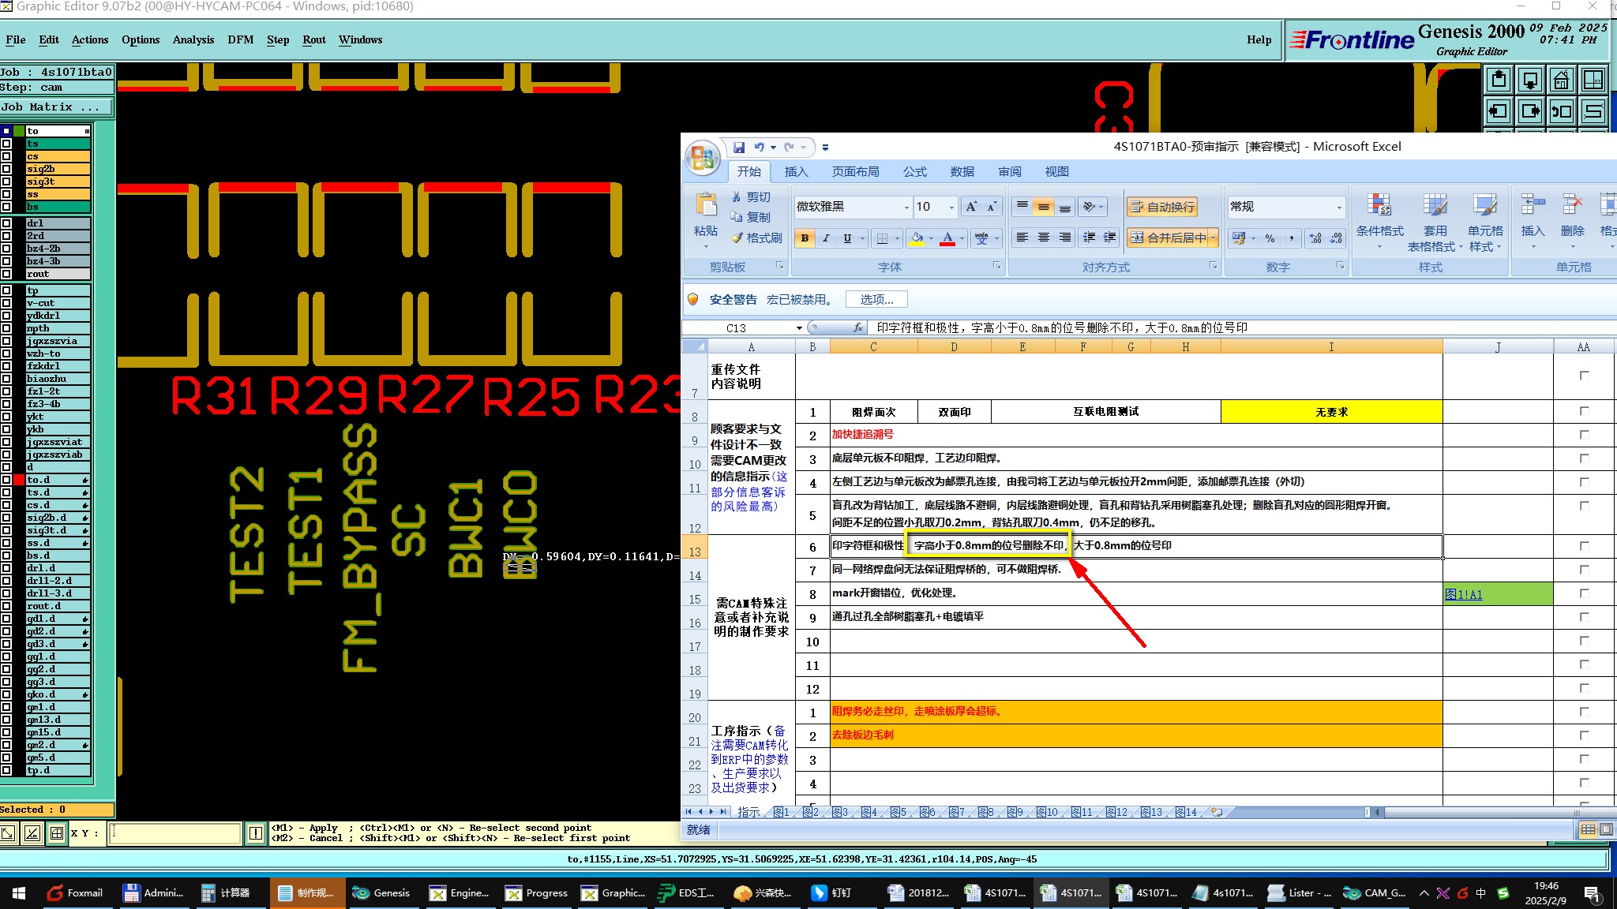Click the Excel save icon

pos(739,147)
